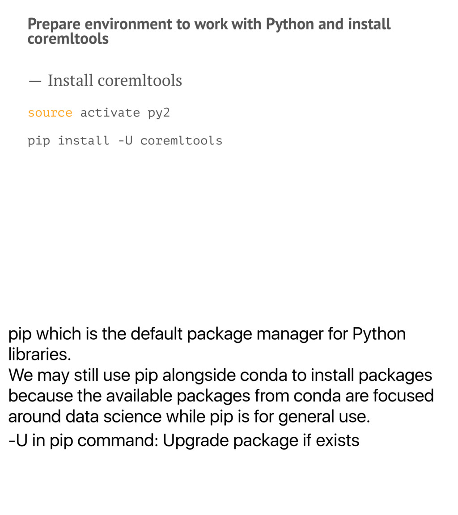Click the '-U' flag in the pip command

pyautogui.click(x=125, y=140)
